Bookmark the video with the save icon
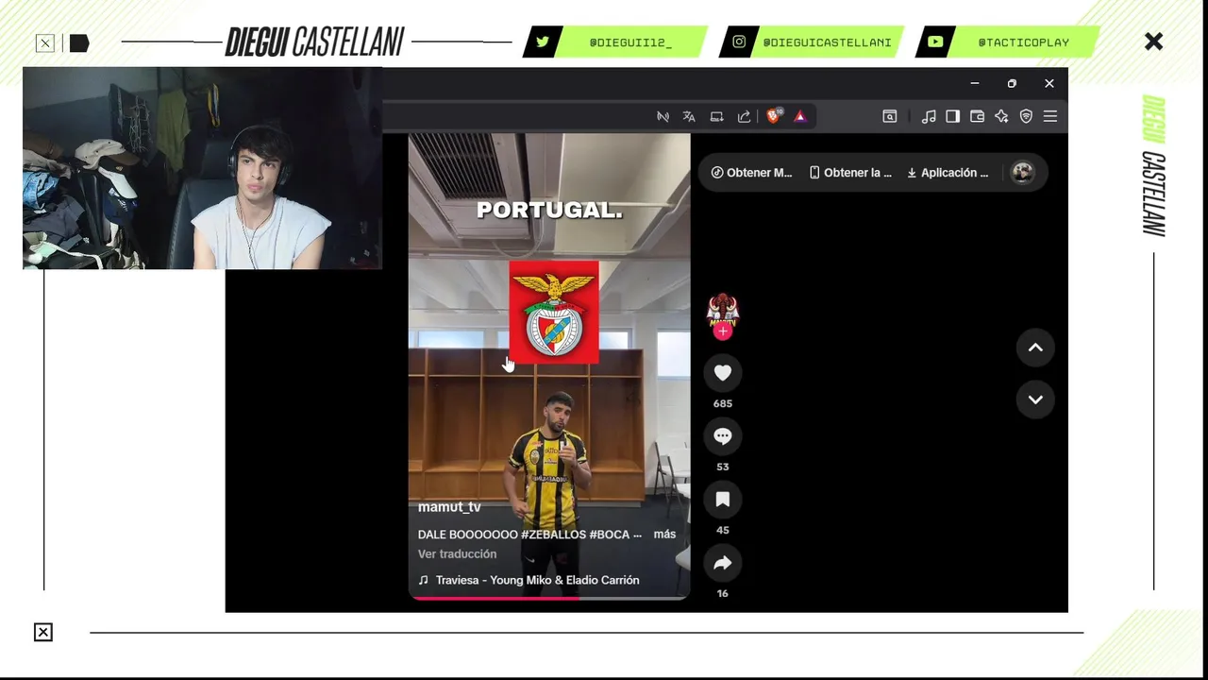 pyautogui.click(x=723, y=500)
